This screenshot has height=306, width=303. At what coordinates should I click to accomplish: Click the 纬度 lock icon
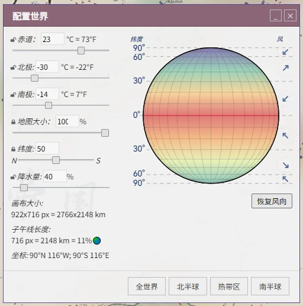(x=13, y=149)
